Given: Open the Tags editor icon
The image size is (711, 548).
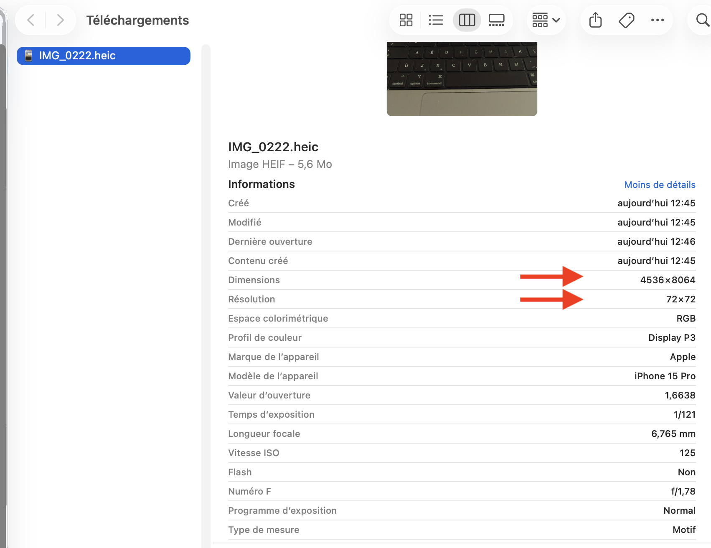Looking at the screenshot, I should pyautogui.click(x=627, y=20).
